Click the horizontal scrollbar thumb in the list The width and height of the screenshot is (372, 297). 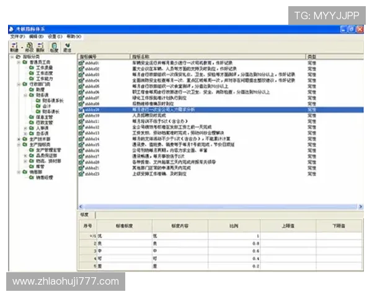pos(221,207)
